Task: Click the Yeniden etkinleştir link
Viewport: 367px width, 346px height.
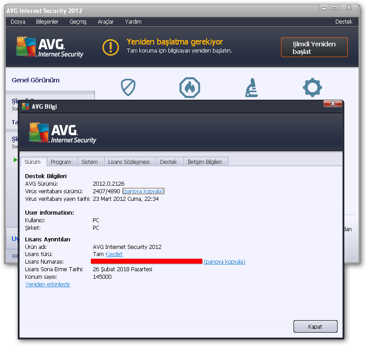Action: [x=48, y=284]
